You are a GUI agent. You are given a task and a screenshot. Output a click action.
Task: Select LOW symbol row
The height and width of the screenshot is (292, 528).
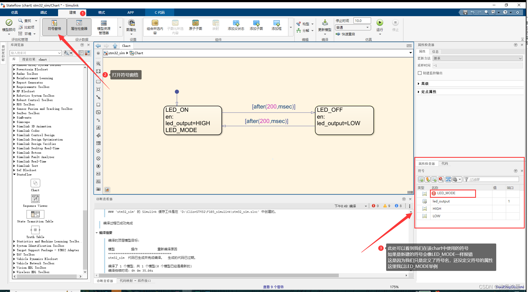pos(468,216)
